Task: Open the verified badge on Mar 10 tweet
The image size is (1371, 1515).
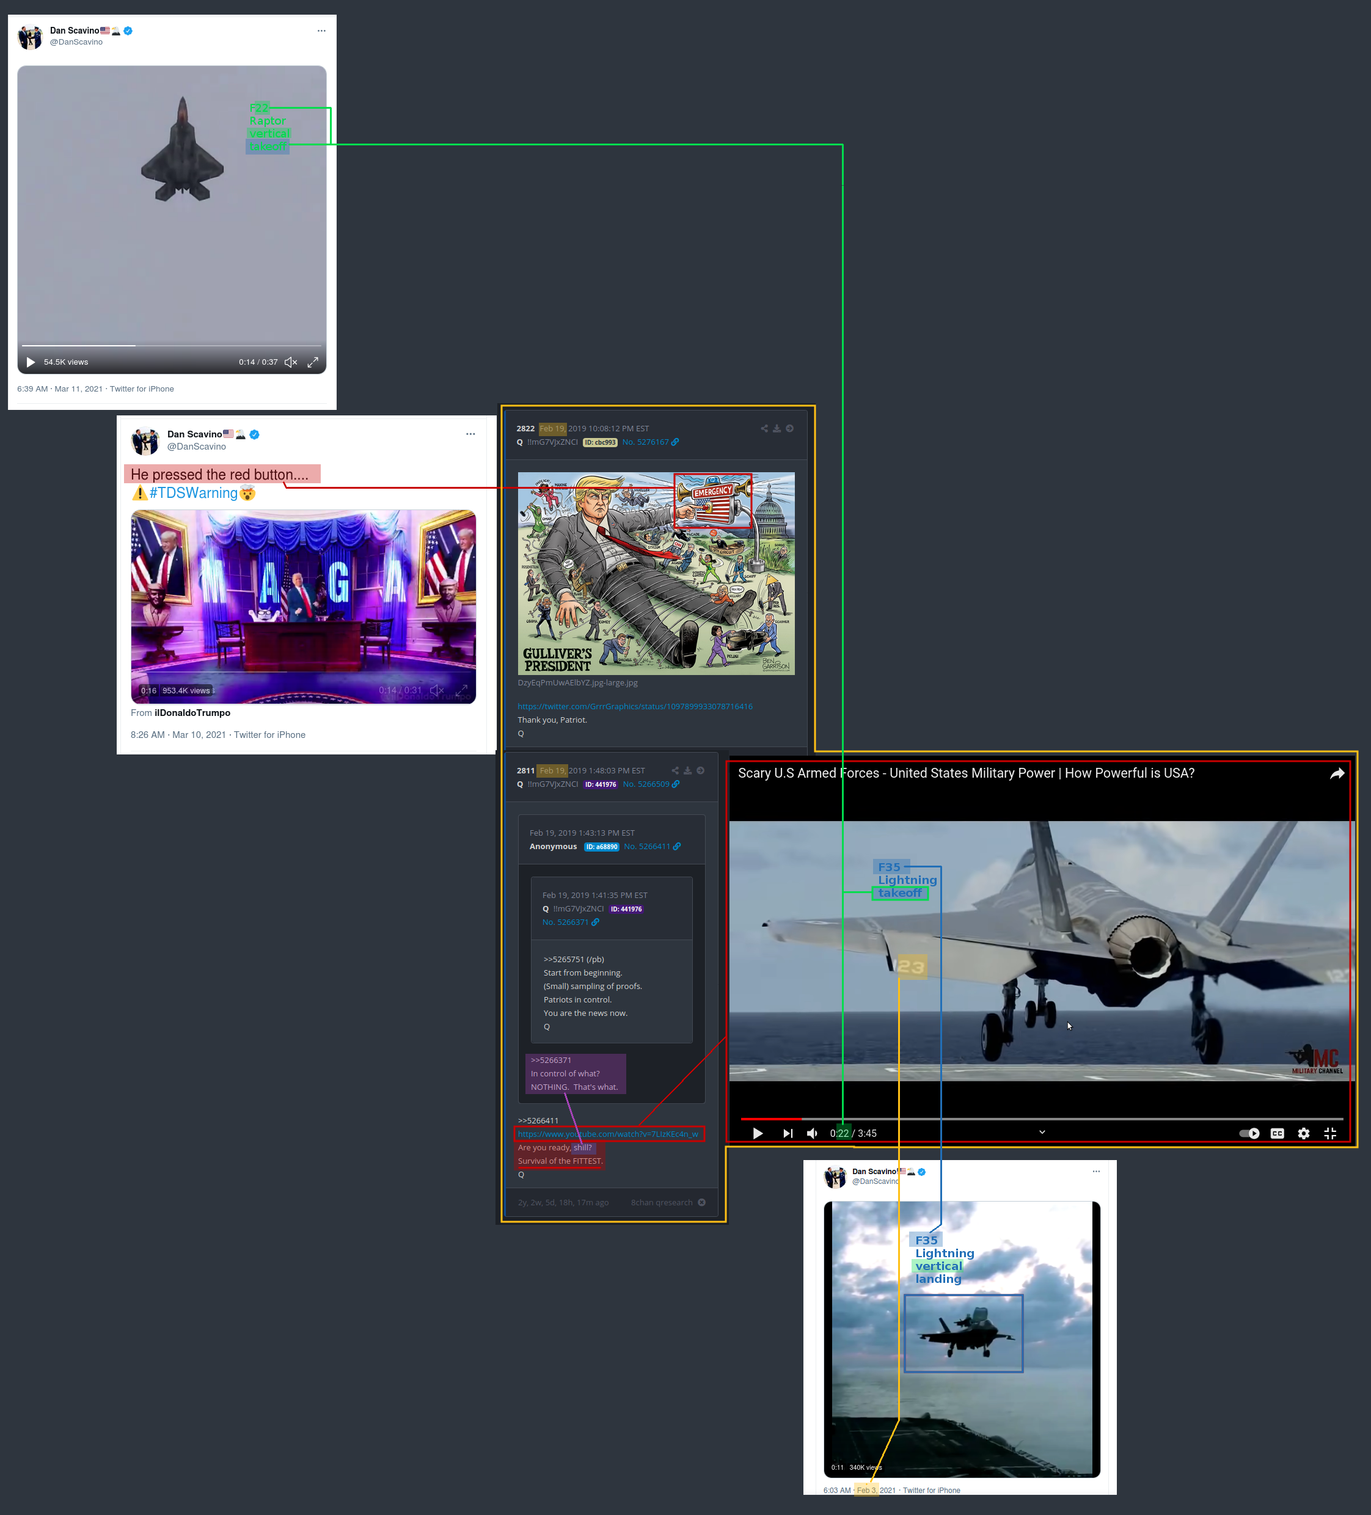Action: [255, 434]
